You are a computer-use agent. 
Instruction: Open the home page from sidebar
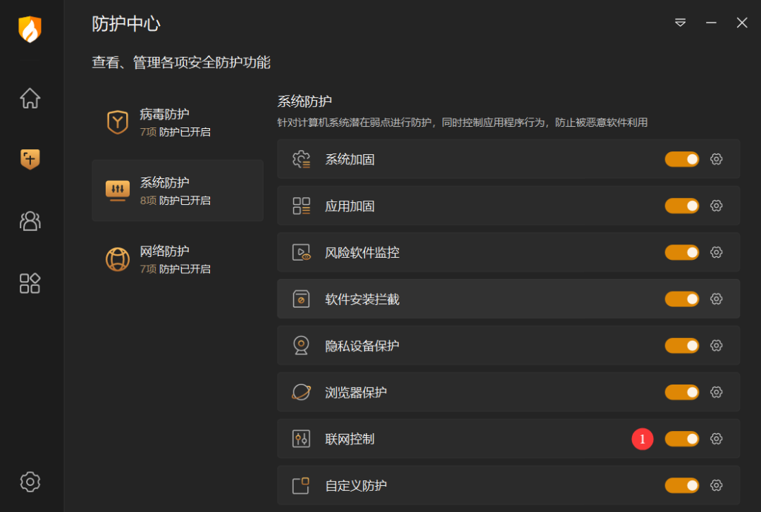pos(30,98)
